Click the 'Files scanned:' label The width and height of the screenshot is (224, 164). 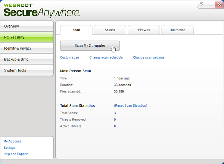pos(71,91)
